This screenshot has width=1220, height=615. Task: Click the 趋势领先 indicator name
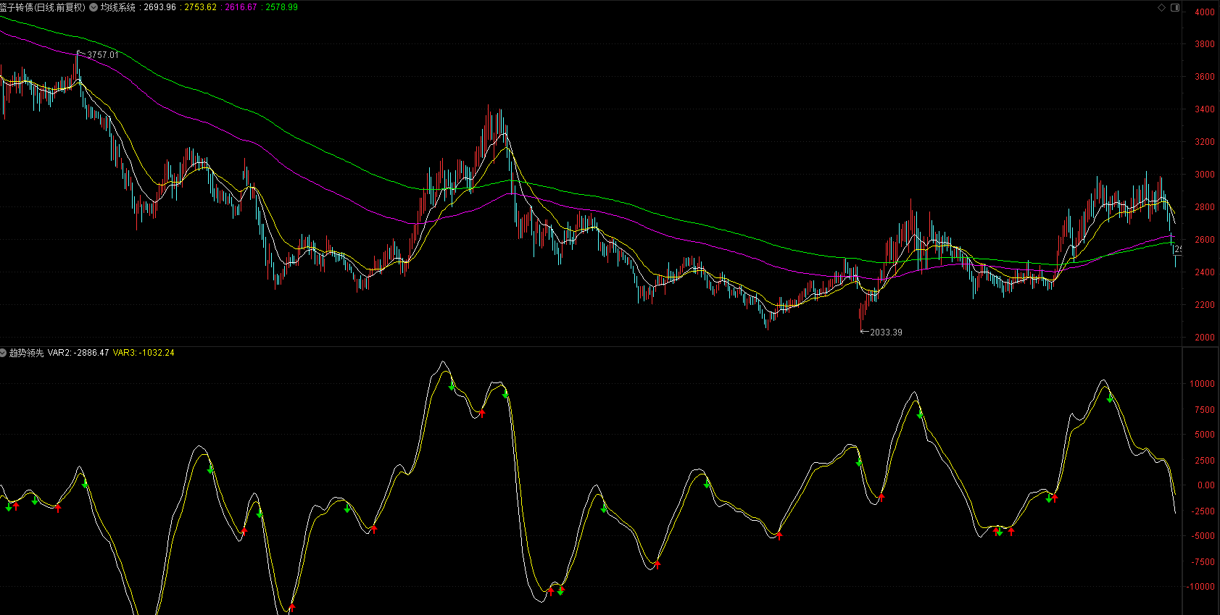[x=26, y=353]
